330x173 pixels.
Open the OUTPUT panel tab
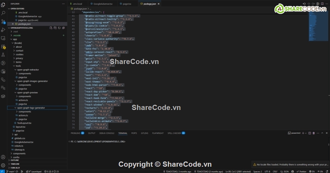pos(92,133)
